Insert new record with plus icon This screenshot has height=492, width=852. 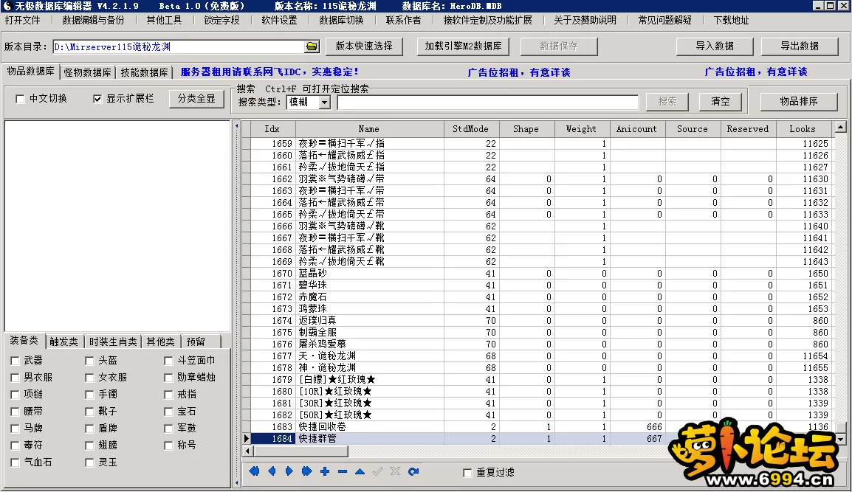(x=325, y=471)
